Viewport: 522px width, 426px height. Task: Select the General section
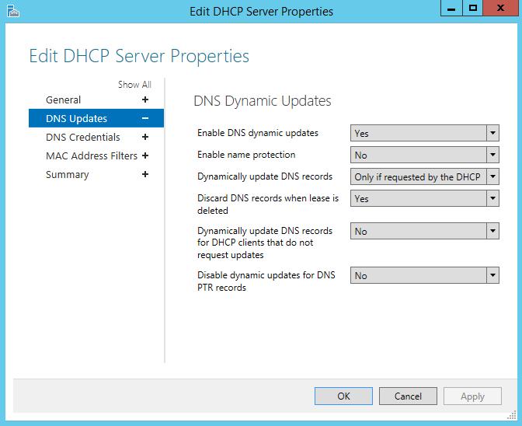coord(63,100)
